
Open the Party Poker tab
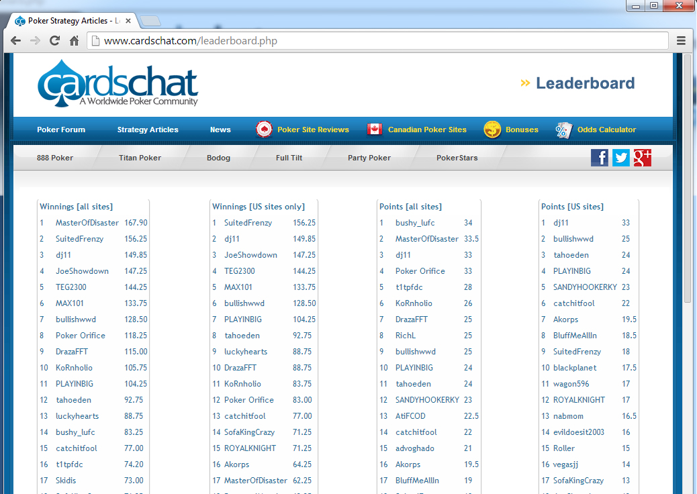[x=369, y=158]
